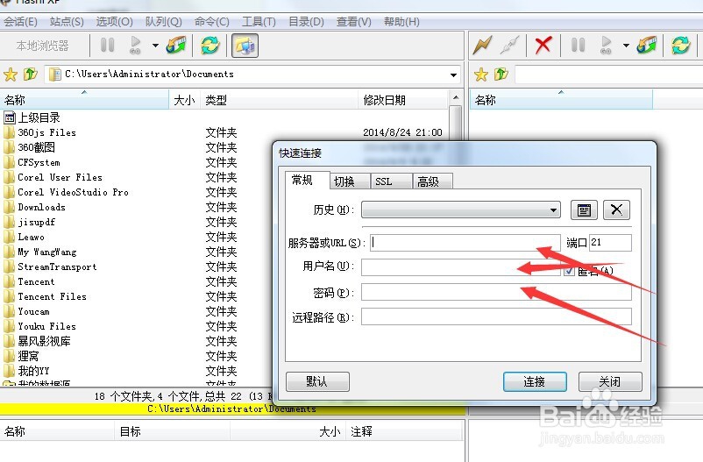The width and height of the screenshot is (703, 462).
Task: Click the lightning bolt connect icon
Action: click(483, 45)
